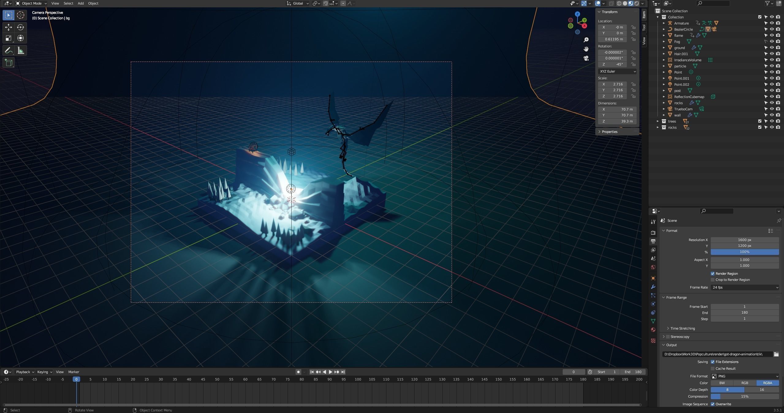The height and width of the screenshot is (413, 784).
Task: Set Color Depth to 16
Action: click(762, 390)
